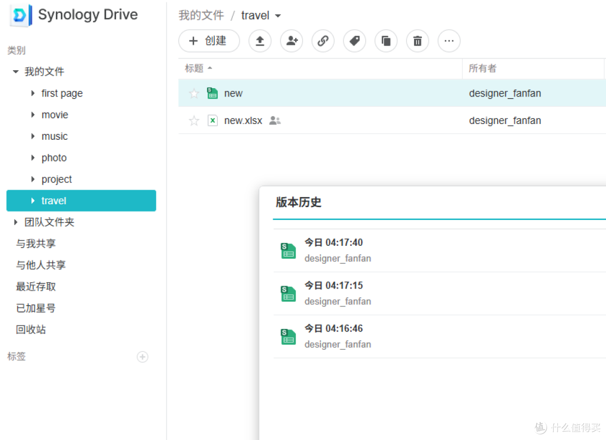Expand the travel folder arrow
This screenshot has height=440, width=606.
pyautogui.click(x=33, y=201)
